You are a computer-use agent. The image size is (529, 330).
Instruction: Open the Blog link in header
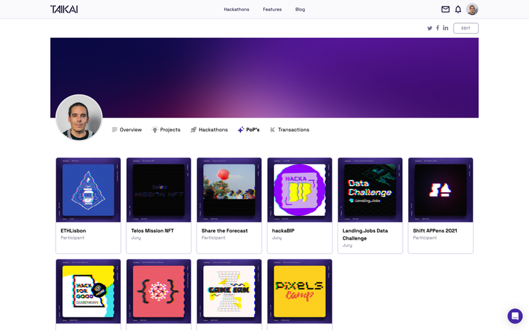pyautogui.click(x=300, y=9)
